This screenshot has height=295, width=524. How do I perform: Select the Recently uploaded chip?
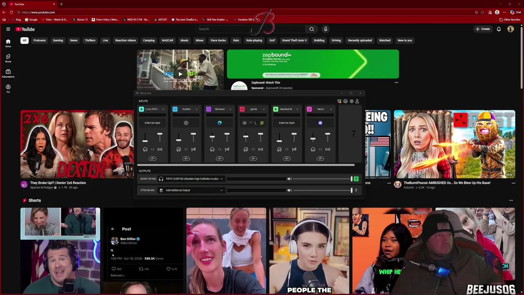(360, 41)
